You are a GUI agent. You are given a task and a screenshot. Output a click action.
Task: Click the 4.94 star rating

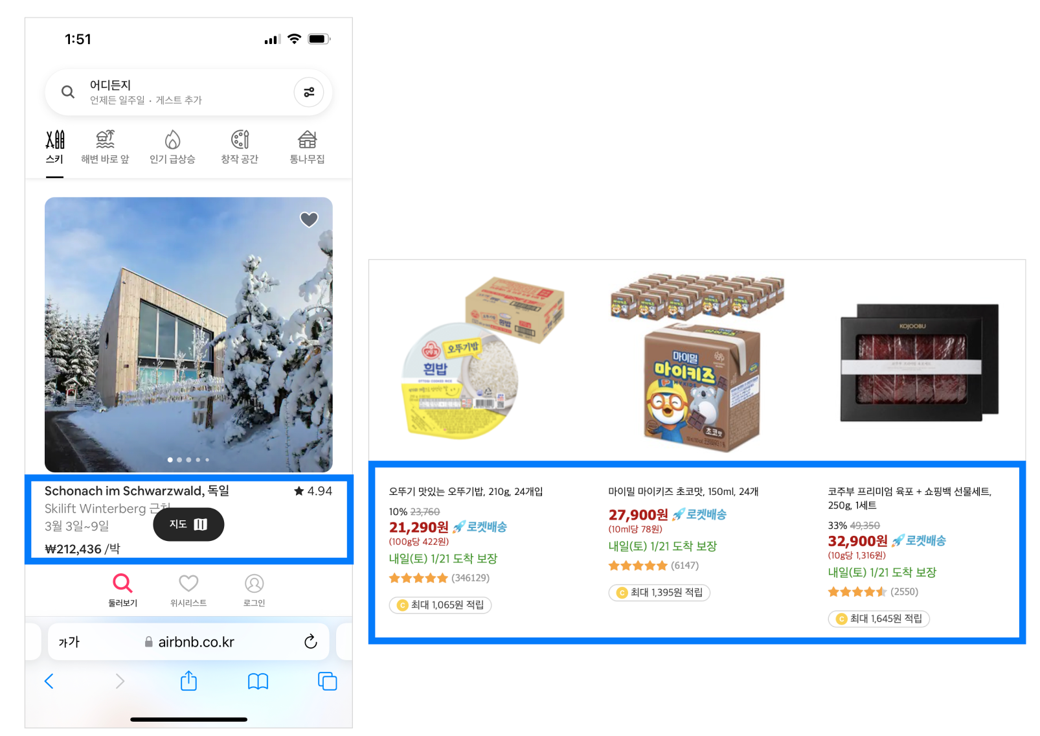point(313,491)
